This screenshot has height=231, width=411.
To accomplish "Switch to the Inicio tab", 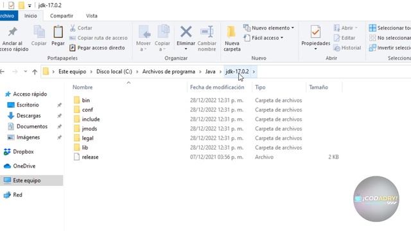I will click(31, 15).
